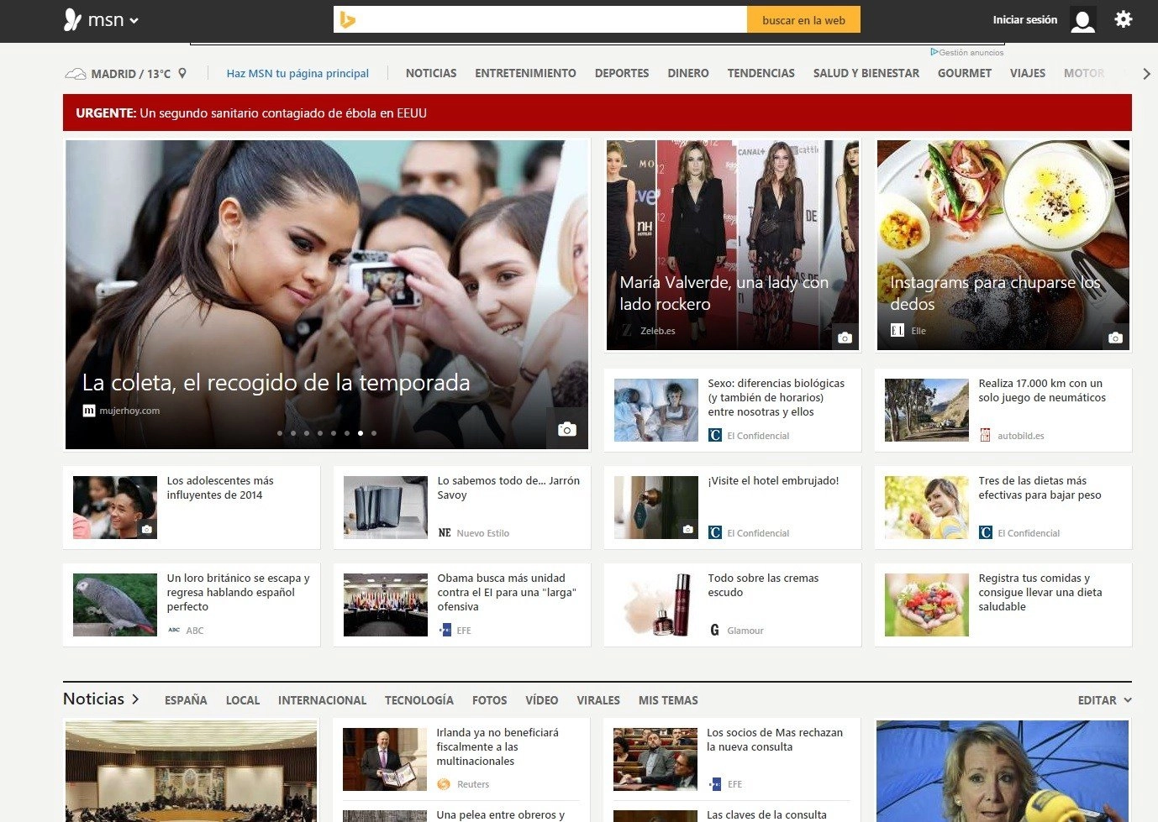Click the Glamour G source icon
The height and width of the screenshot is (822, 1158).
[x=715, y=630]
